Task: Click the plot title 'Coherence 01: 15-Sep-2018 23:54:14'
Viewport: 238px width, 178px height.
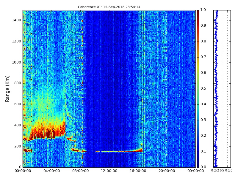Action: pyautogui.click(x=109, y=7)
